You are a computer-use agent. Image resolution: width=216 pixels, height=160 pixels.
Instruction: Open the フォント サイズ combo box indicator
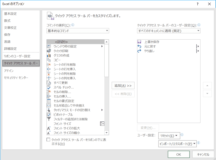[102, 124]
